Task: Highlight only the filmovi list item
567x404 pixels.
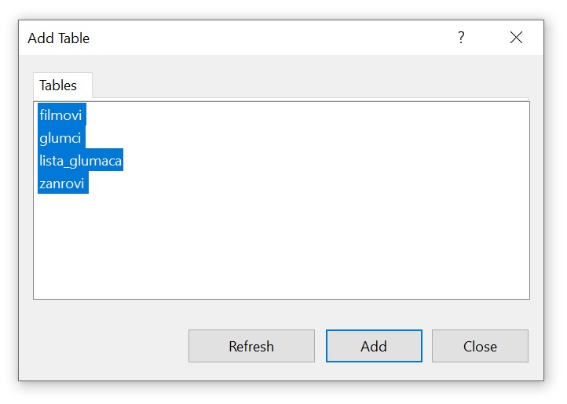Action: coord(61,115)
